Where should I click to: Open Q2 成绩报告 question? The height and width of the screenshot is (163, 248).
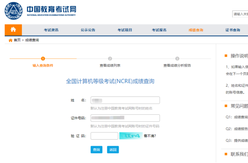[237, 129]
